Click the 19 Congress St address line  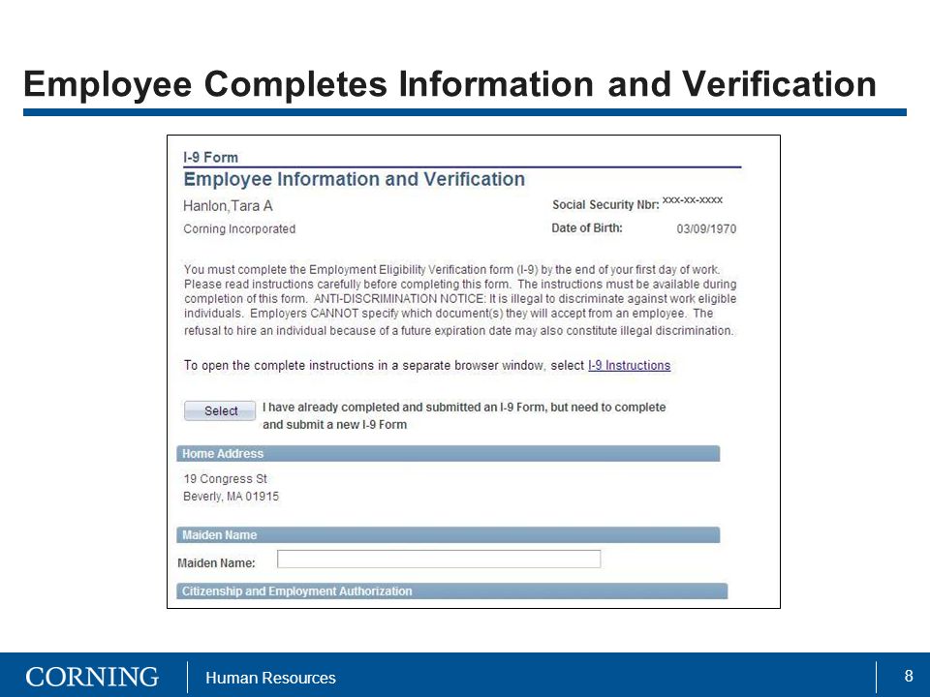226,479
